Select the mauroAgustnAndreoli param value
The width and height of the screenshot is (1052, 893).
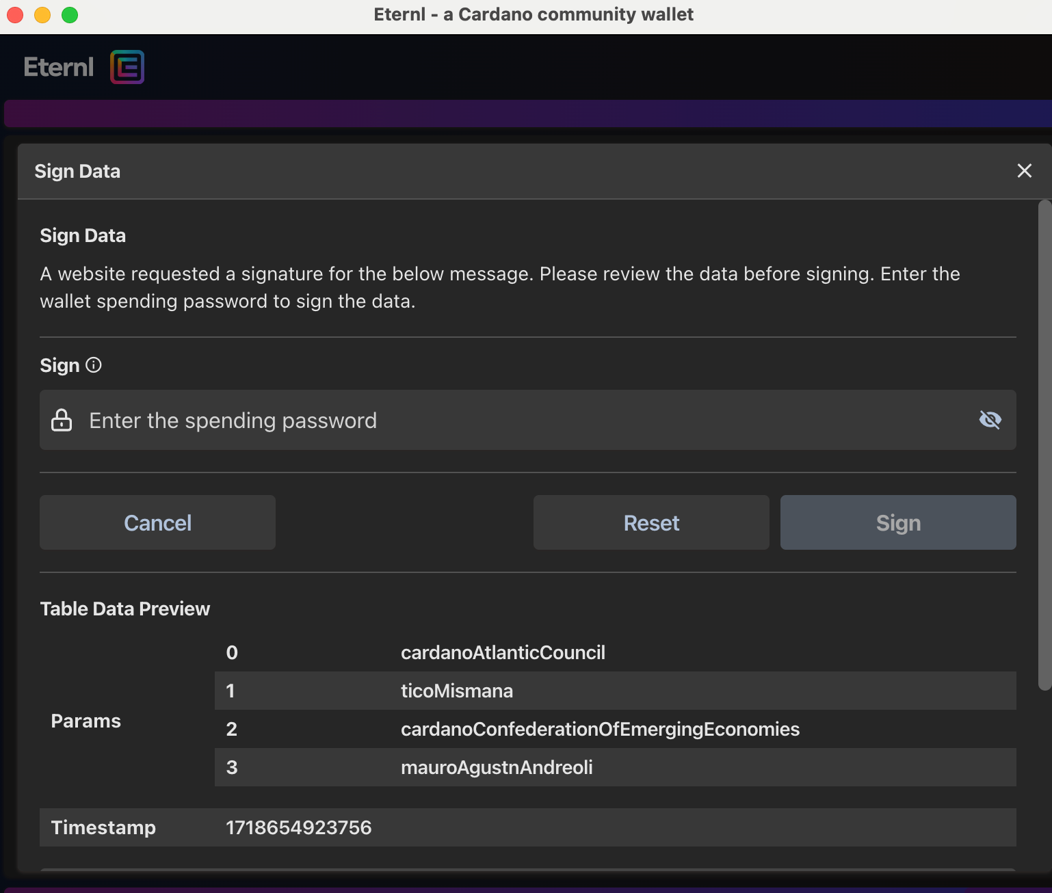(x=497, y=767)
